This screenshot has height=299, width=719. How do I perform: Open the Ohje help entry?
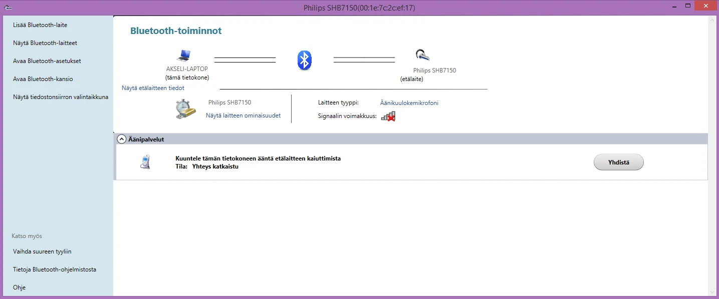coord(20,287)
